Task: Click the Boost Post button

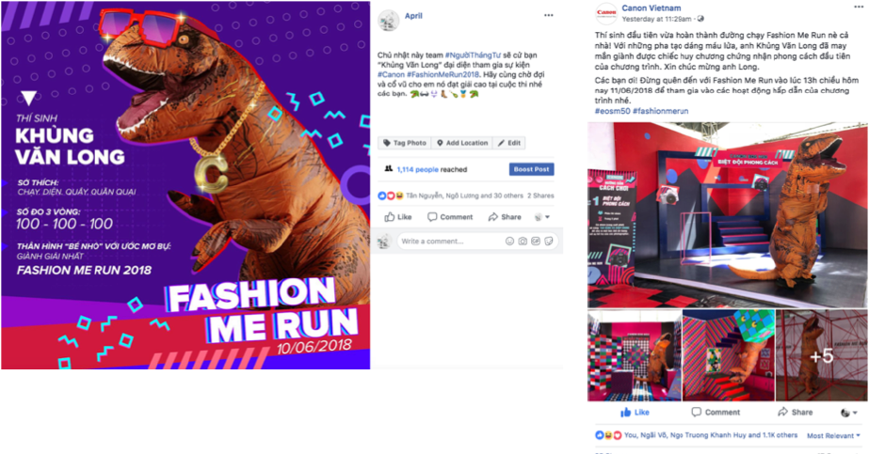Action: pos(532,169)
